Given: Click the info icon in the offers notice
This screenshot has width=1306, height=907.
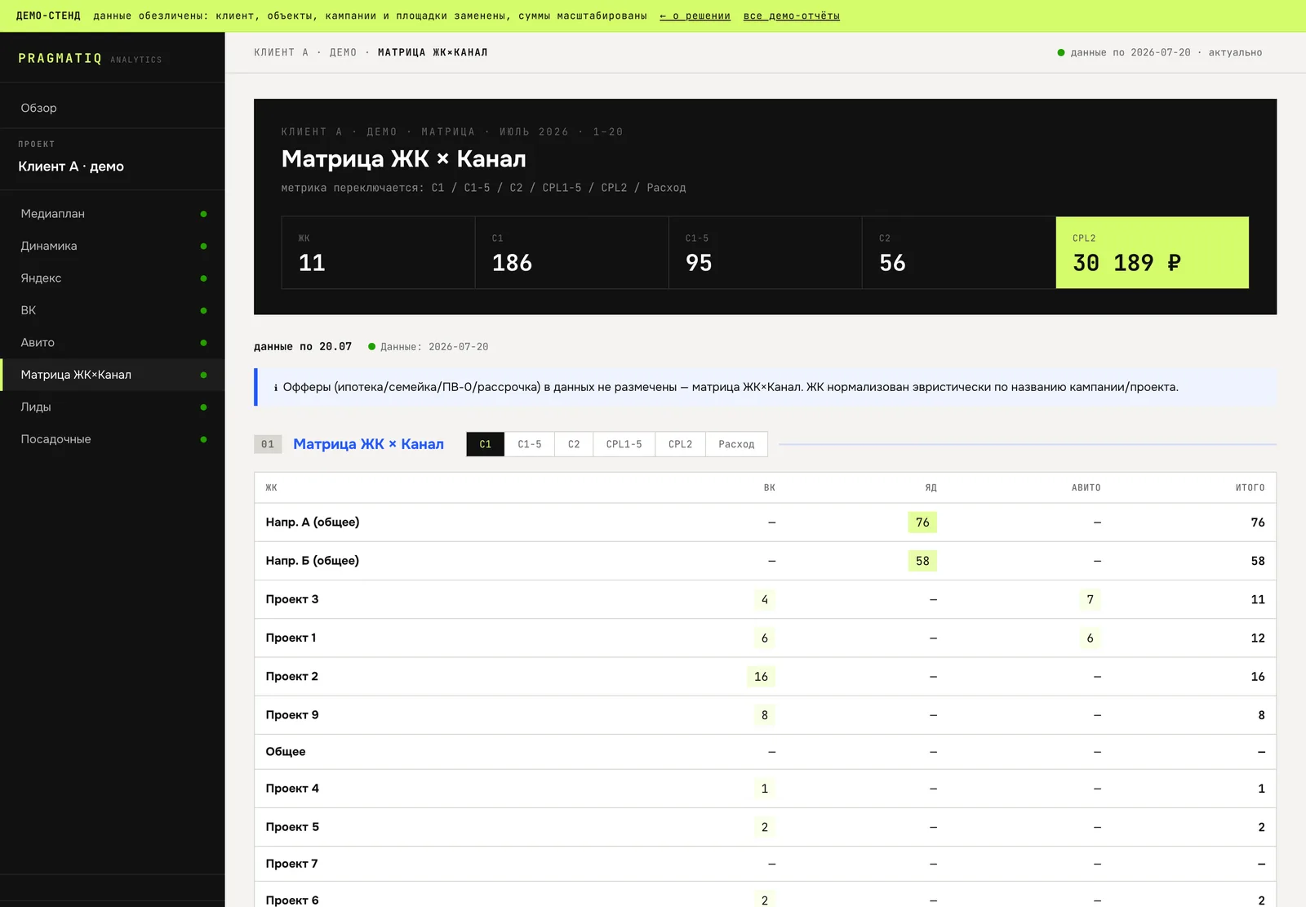Looking at the screenshot, I should tap(276, 388).
